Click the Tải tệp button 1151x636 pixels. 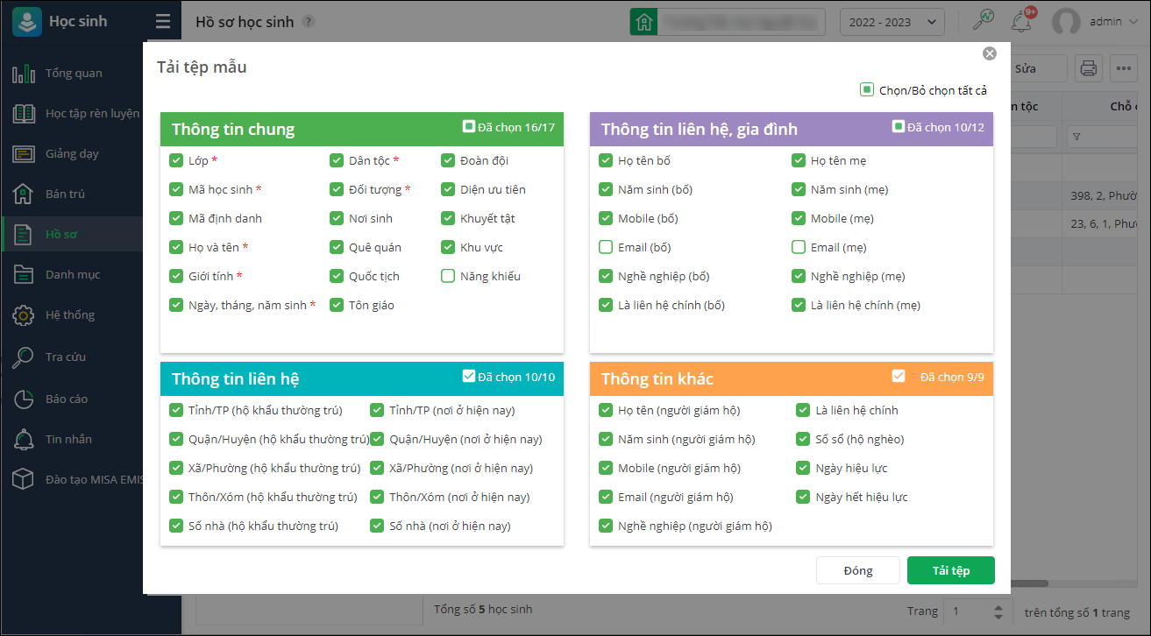pyautogui.click(x=950, y=570)
